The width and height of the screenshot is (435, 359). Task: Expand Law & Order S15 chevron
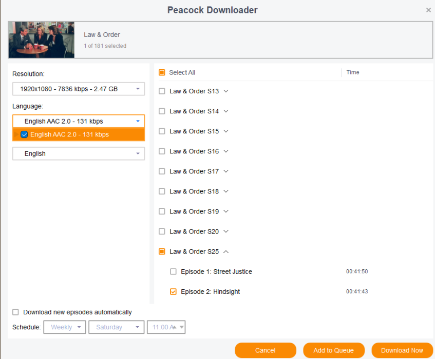(x=226, y=131)
